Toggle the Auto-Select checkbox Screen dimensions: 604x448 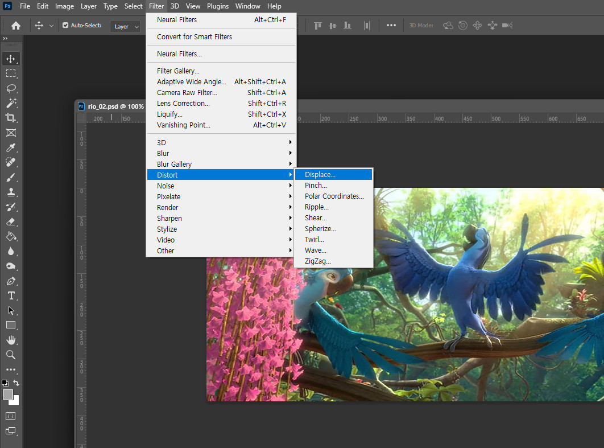[x=65, y=26]
